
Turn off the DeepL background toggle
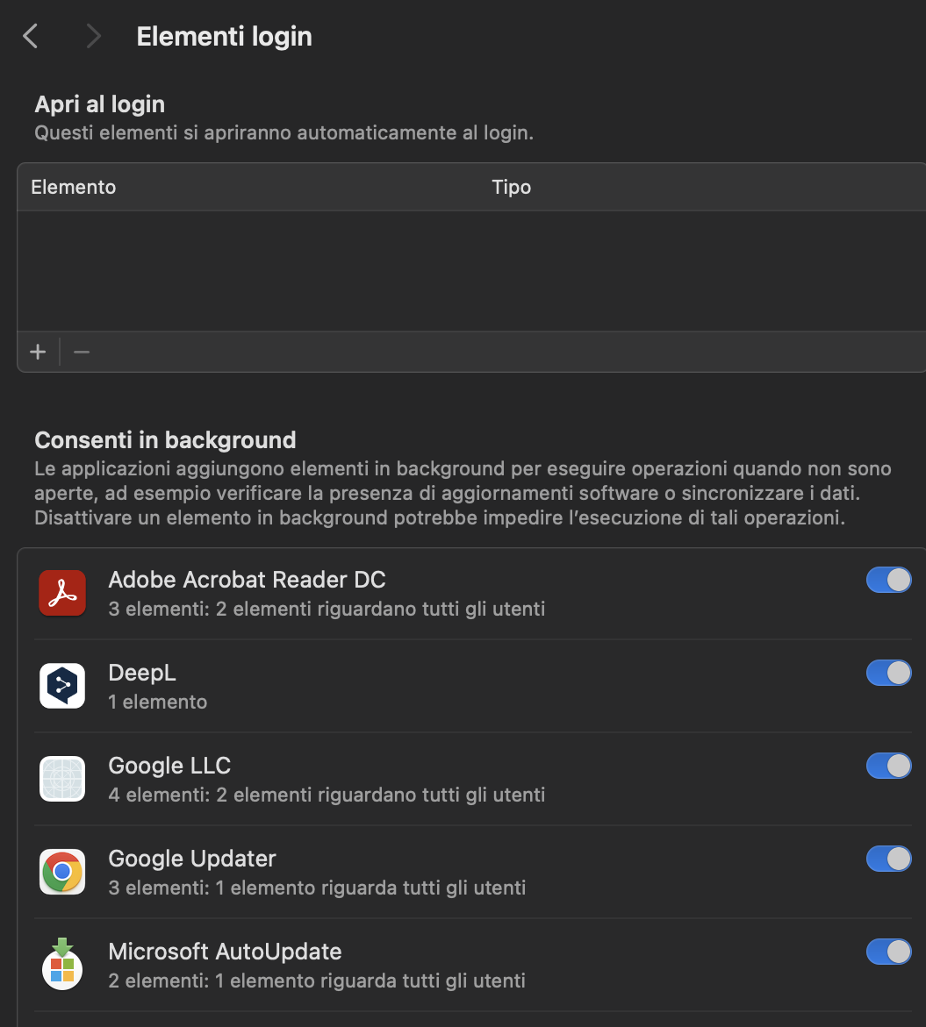tap(888, 673)
